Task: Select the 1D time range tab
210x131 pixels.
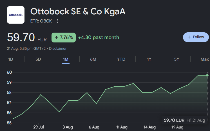Action: click(11, 59)
